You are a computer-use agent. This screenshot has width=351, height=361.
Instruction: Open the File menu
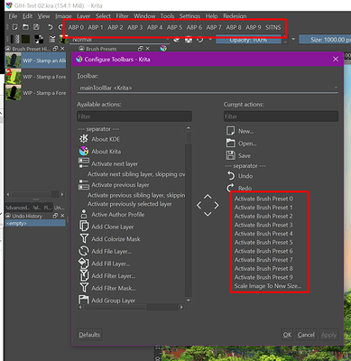(13, 16)
